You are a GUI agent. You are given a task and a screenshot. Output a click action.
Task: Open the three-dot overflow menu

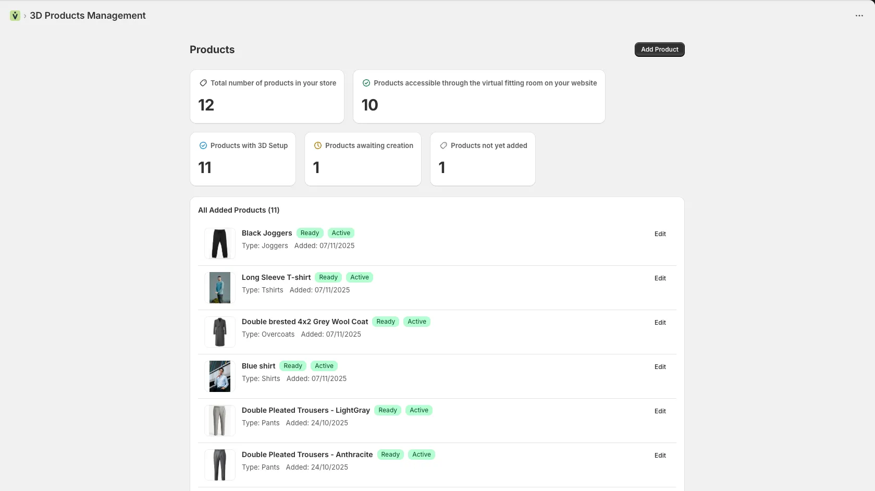(859, 16)
